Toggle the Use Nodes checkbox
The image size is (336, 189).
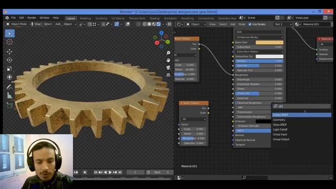pos(250,24)
